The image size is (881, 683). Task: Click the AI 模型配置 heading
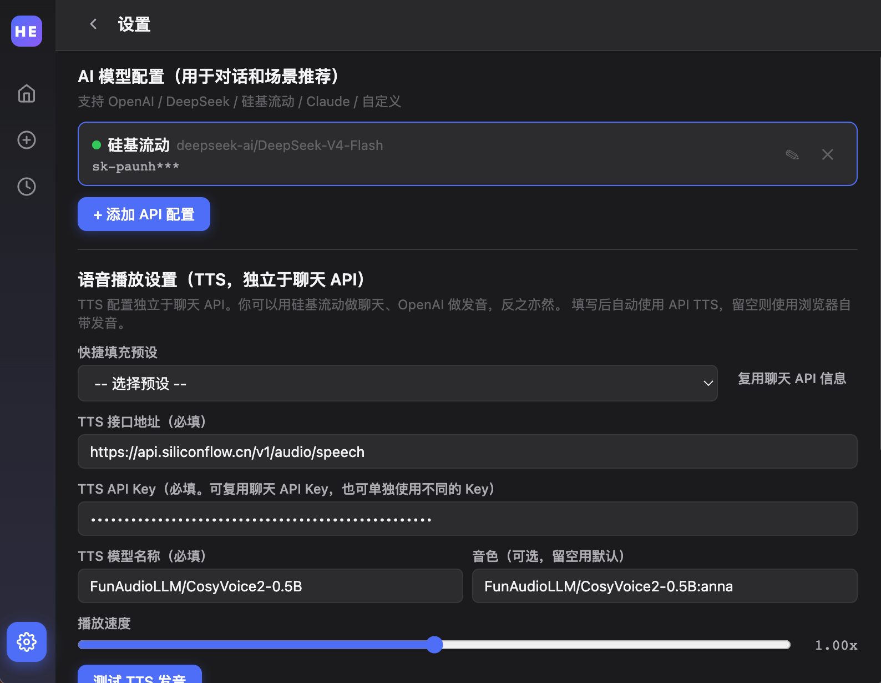pos(209,76)
